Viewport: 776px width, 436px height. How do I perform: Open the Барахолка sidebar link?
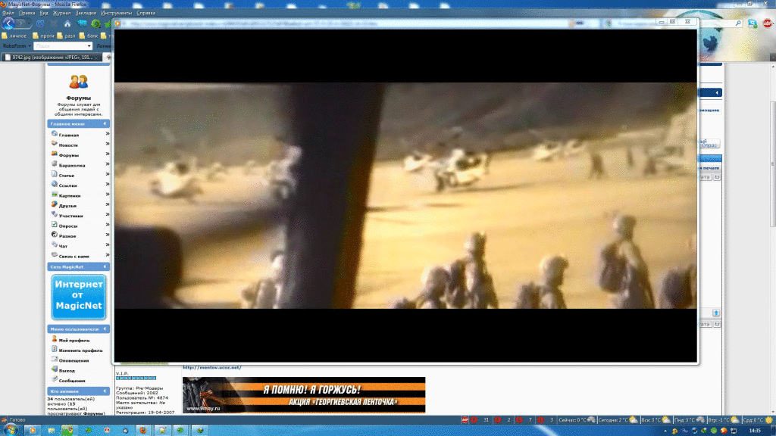72,166
